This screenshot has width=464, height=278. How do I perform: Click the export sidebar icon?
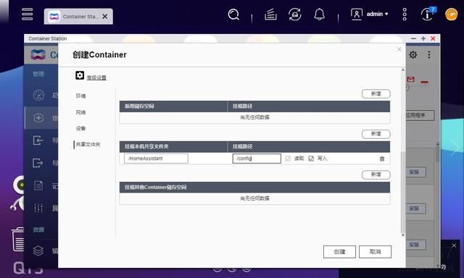(38, 163)
